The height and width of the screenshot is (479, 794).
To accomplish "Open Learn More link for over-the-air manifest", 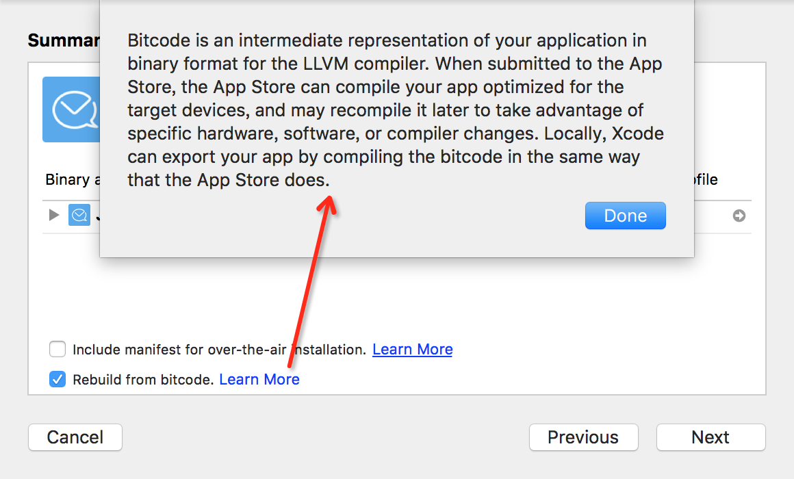I will [412, 350].
